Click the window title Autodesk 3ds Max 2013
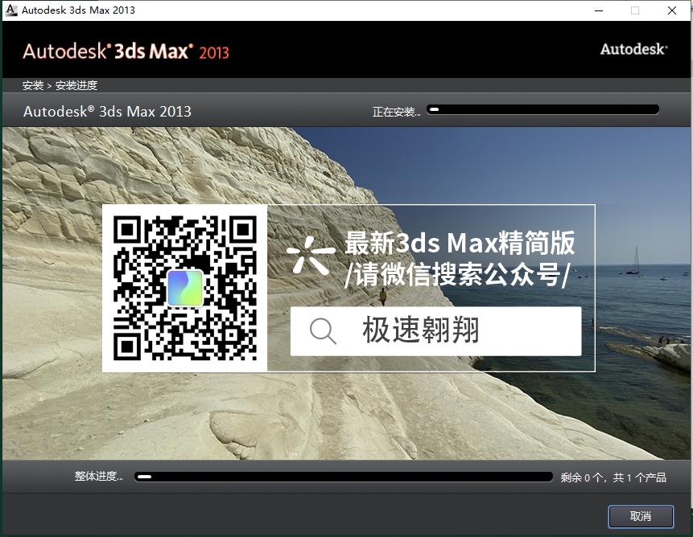This screenshot has width=693, height=537. coord(78,10)
